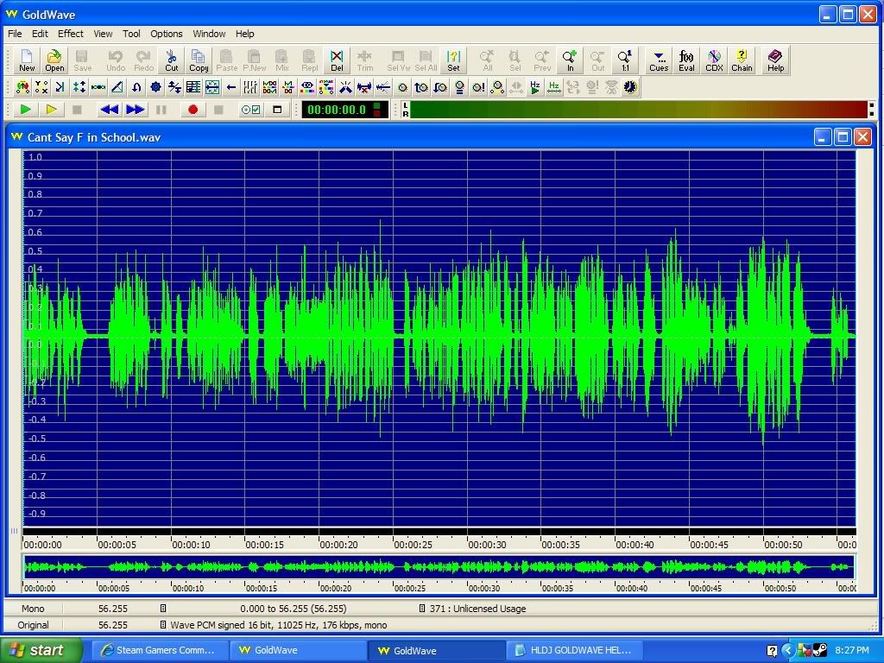884x663 pixels.
Task: Switch to the Steam Gamers Comm taskbar window
Action: pyautogui.click(x=161, y=650)
